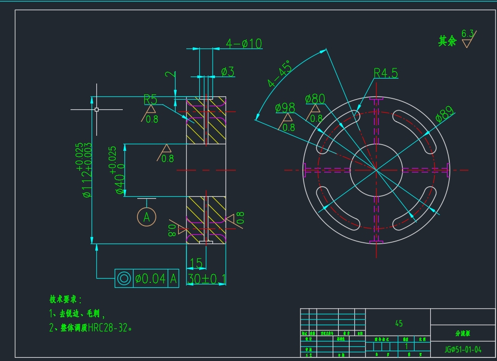Select the 0.8 roughness symbol under R5

point(150,114)
